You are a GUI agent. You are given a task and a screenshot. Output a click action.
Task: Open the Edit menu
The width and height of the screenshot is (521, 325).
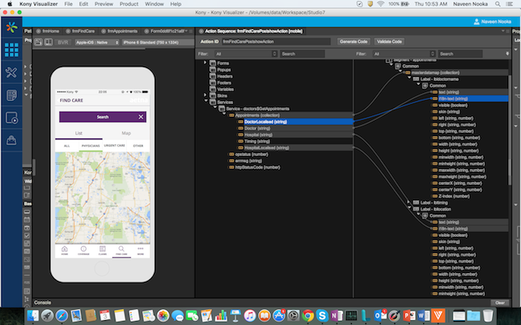pyautogui.click(x=83, y=4)
